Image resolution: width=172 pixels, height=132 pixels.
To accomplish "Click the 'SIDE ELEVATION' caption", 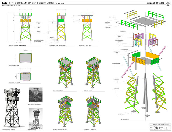I will [x=54, y=46].
